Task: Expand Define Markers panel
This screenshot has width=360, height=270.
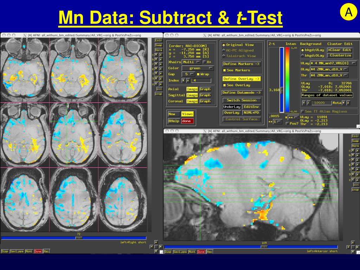Action: click(x=241, y=64)
